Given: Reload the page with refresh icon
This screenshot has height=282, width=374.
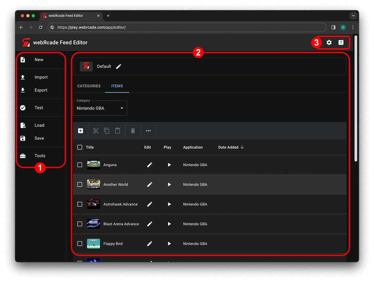Looking at the screenshot, I should tap(41, 27).
